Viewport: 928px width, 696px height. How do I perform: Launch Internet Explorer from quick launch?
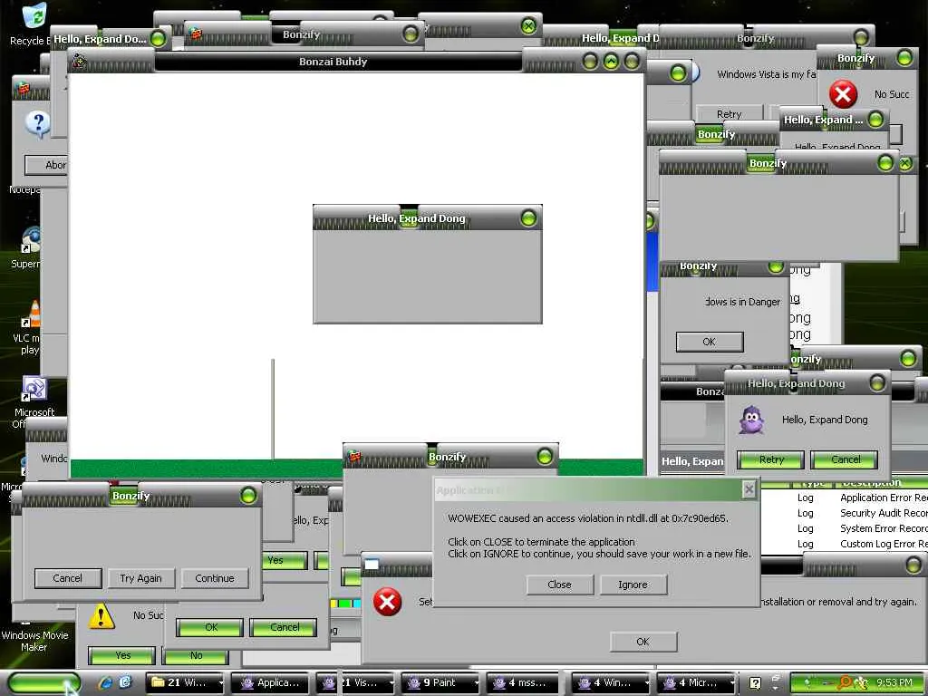[x=106, y=682]
